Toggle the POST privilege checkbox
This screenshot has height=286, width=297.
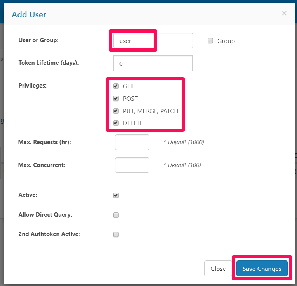click(x=116, y=98)
